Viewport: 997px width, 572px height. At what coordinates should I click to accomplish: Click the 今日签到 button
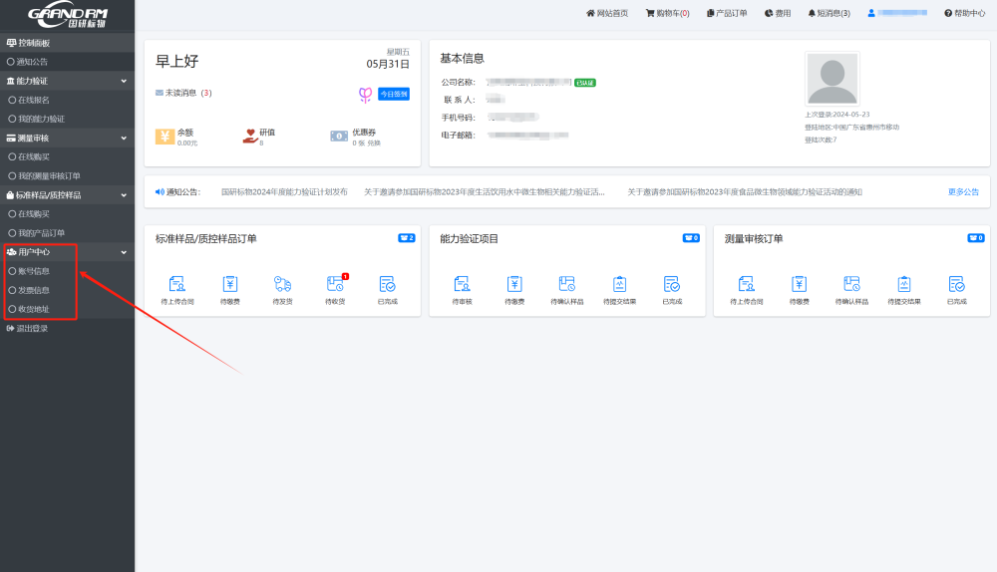[393, 94]
